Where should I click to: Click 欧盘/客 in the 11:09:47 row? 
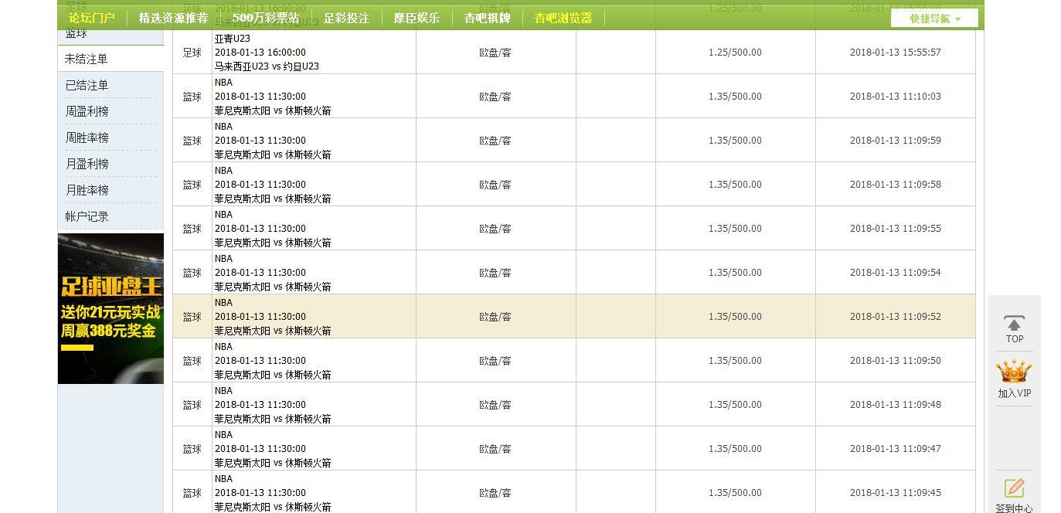click(x=495, y=449)
